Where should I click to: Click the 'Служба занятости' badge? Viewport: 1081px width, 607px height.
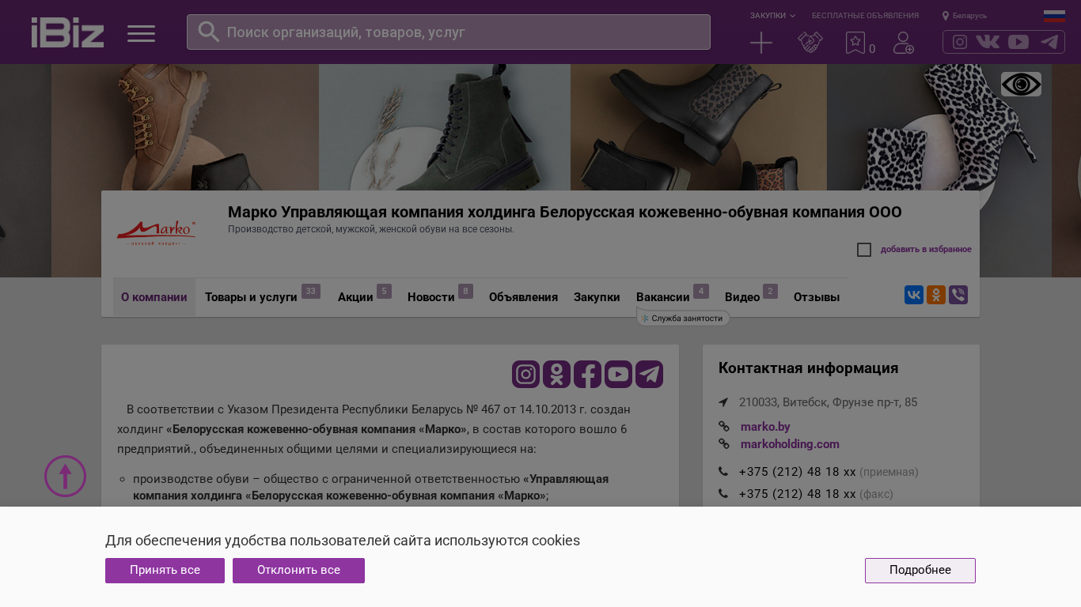coord(683,319)
